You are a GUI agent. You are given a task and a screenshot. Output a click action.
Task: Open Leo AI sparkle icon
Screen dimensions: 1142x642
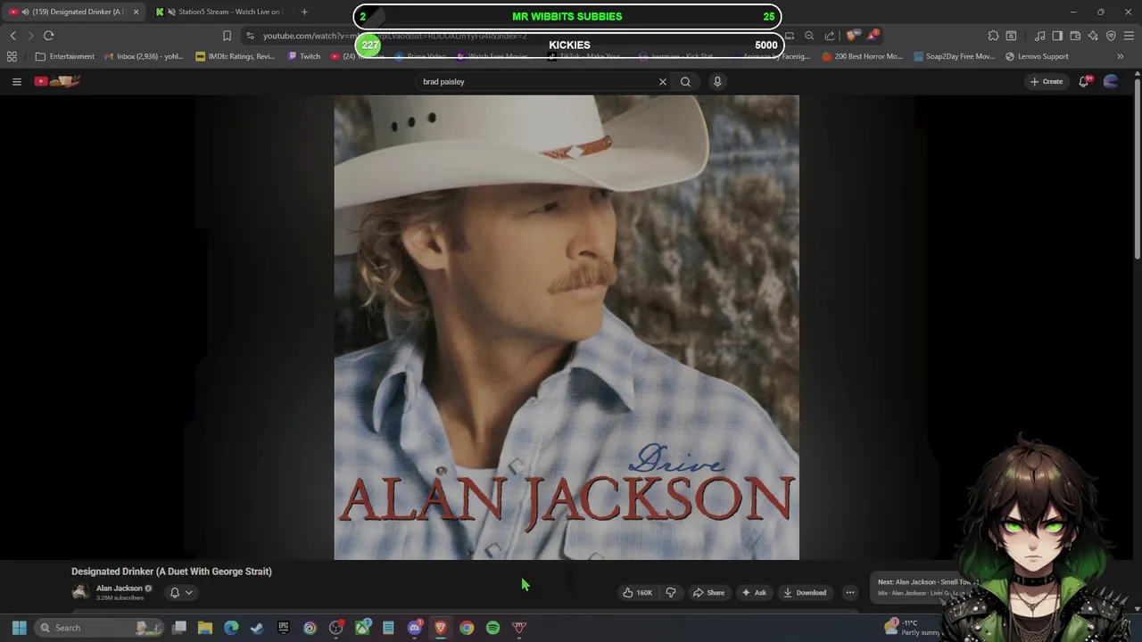1093,36
